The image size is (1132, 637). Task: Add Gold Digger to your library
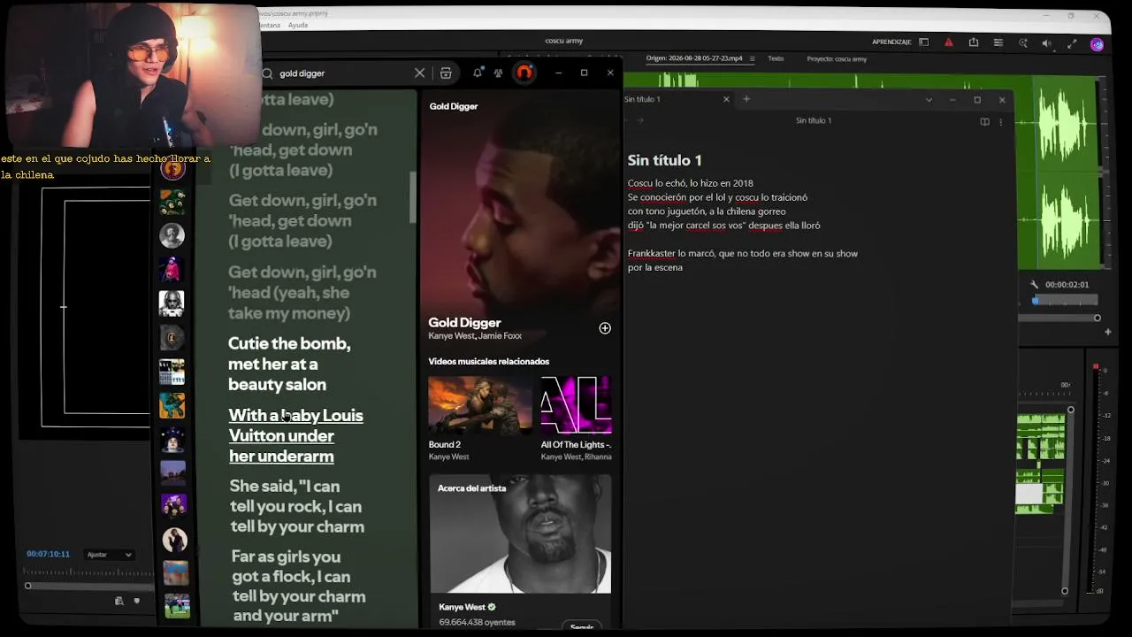[x=605, y=328]
